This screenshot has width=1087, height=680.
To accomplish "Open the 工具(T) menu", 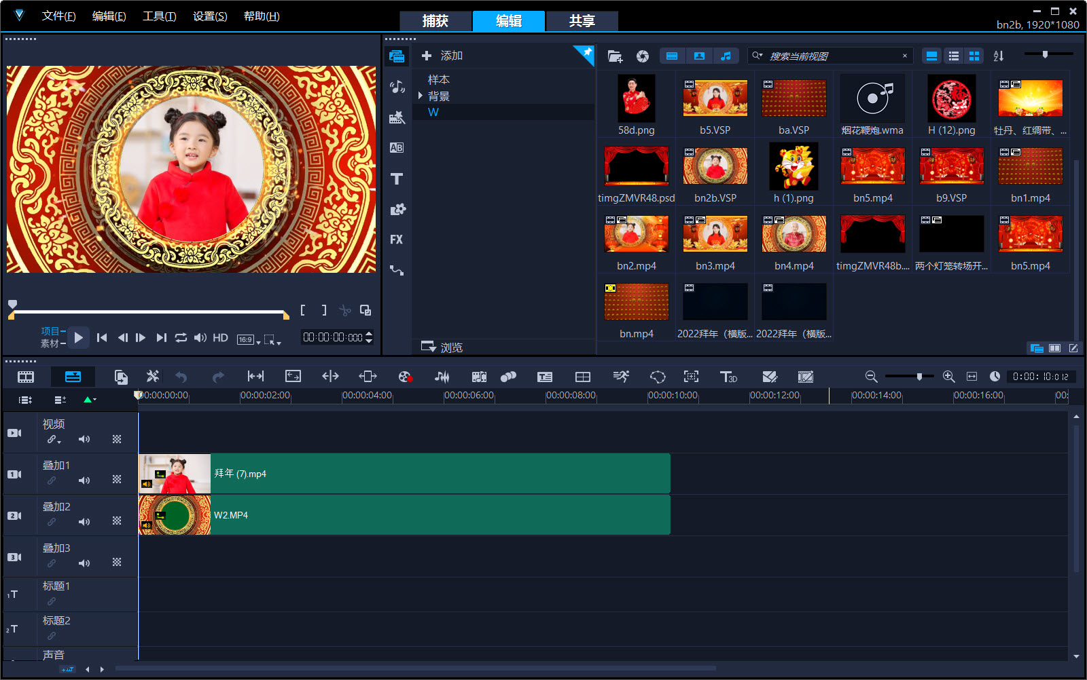I will [x=160, y=16].
